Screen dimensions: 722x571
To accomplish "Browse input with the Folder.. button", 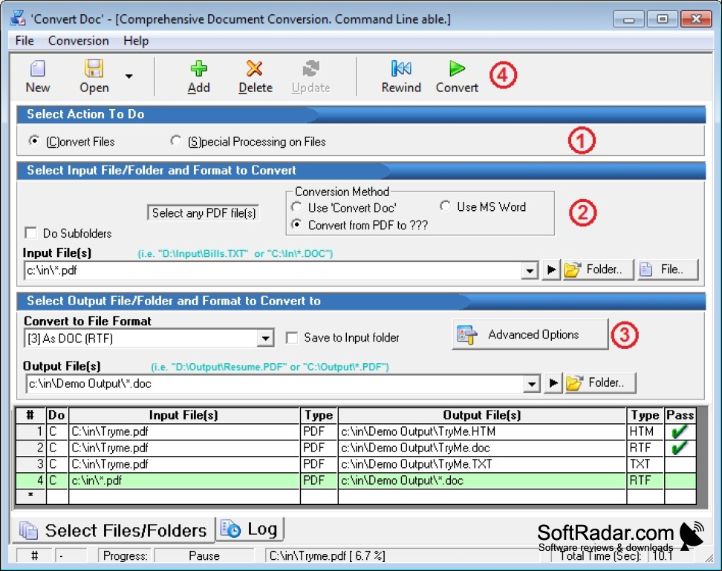I will [x=598, y=270].
